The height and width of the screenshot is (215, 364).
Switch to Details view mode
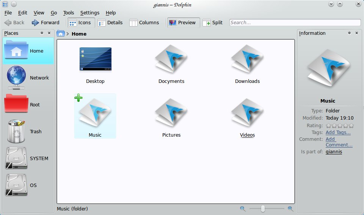pos(110,23)
